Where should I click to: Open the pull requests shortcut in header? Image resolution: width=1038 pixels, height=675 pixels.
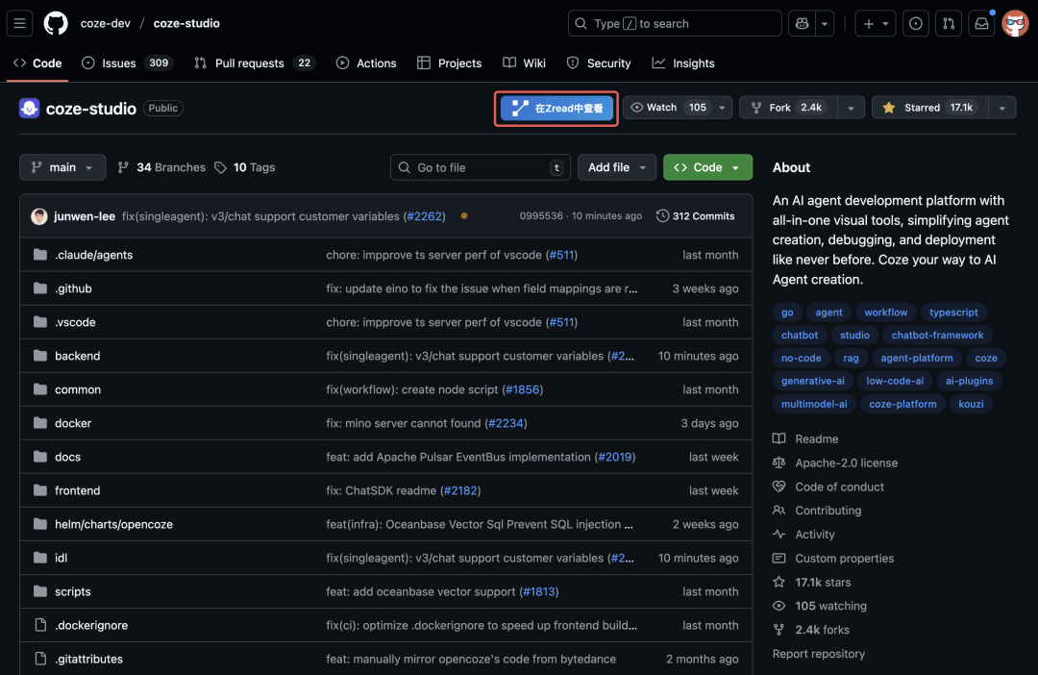click(x=949, y=23)
